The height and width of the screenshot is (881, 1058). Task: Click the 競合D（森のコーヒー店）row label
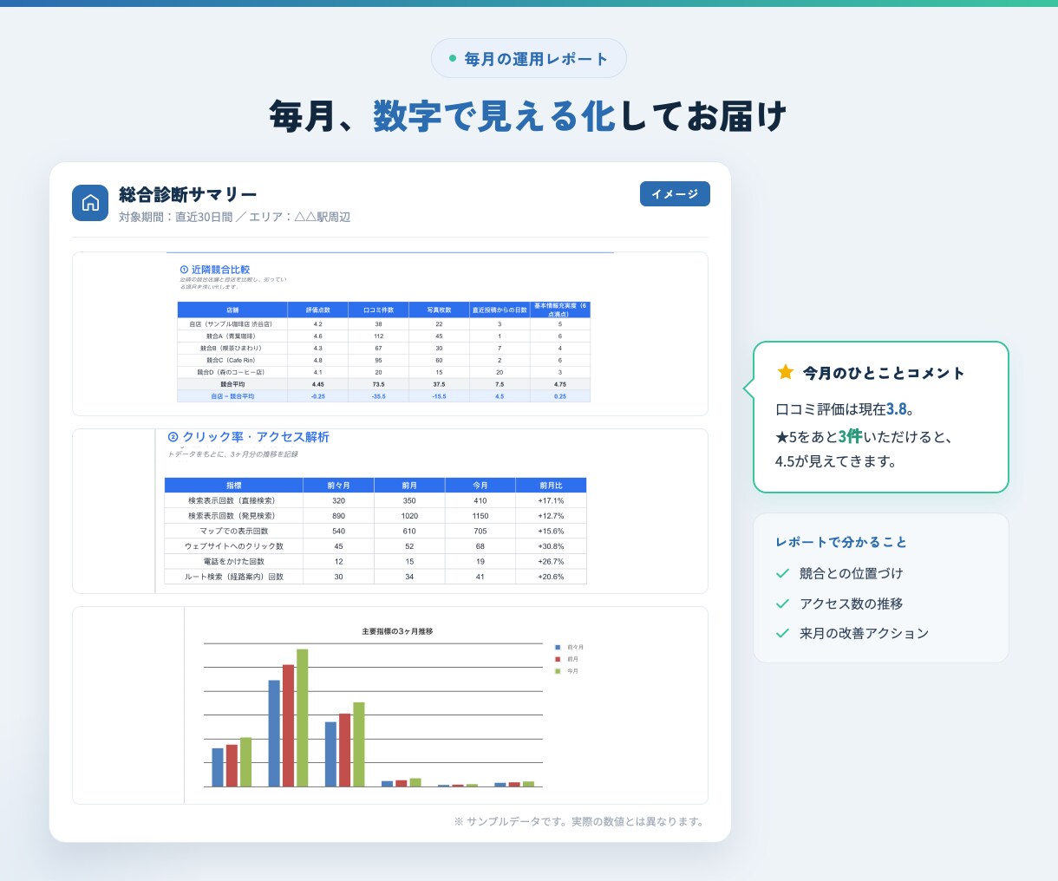click(x=232, y=372)
